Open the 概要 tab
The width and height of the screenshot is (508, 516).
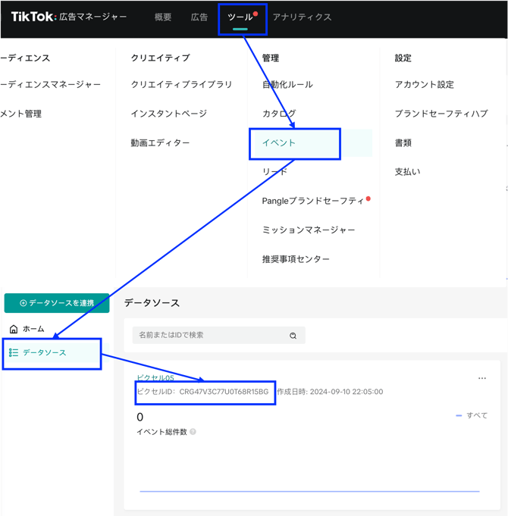(163, 17)
